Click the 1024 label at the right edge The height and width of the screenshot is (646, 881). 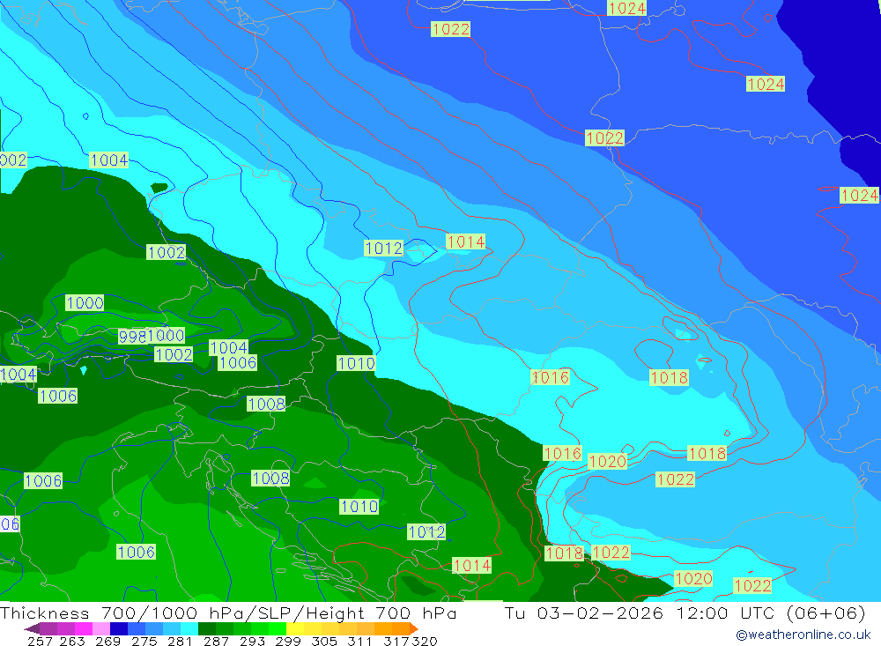click(x=859, y=195)
